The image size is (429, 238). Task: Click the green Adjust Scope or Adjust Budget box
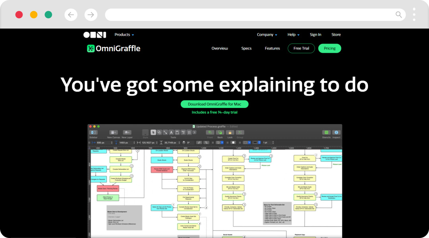click(x=108, y=198)
